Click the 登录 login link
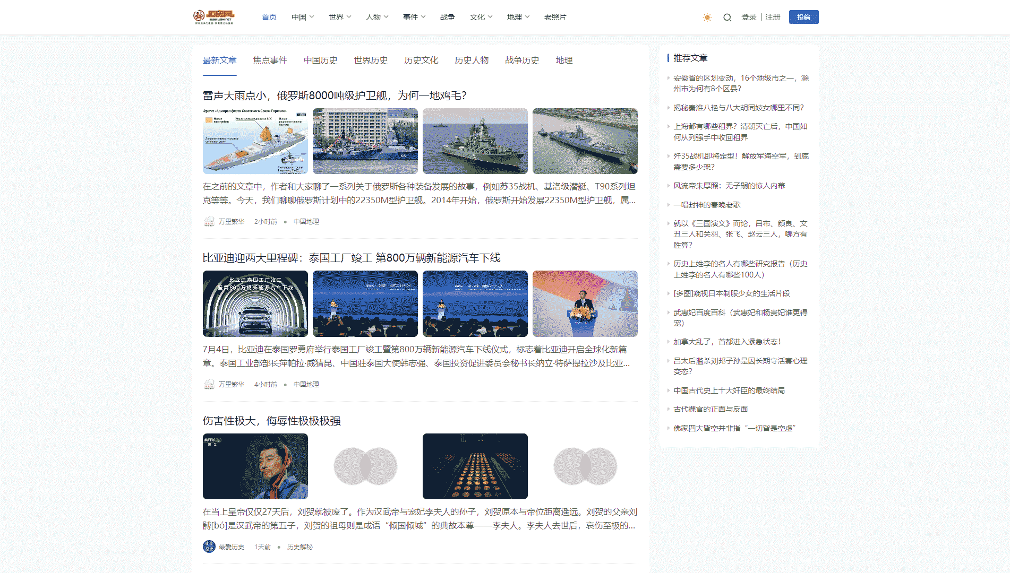 point(749,17)
